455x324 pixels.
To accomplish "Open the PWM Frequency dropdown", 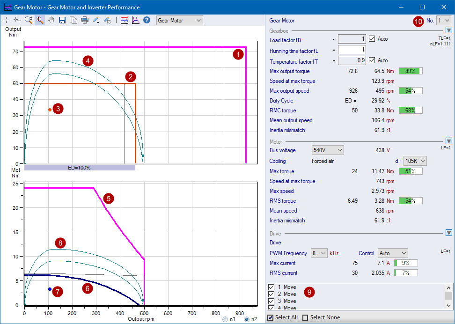I will (319, 253).
